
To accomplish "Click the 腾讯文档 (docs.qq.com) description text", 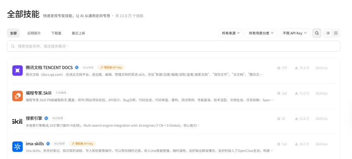I will coord(144,74).
